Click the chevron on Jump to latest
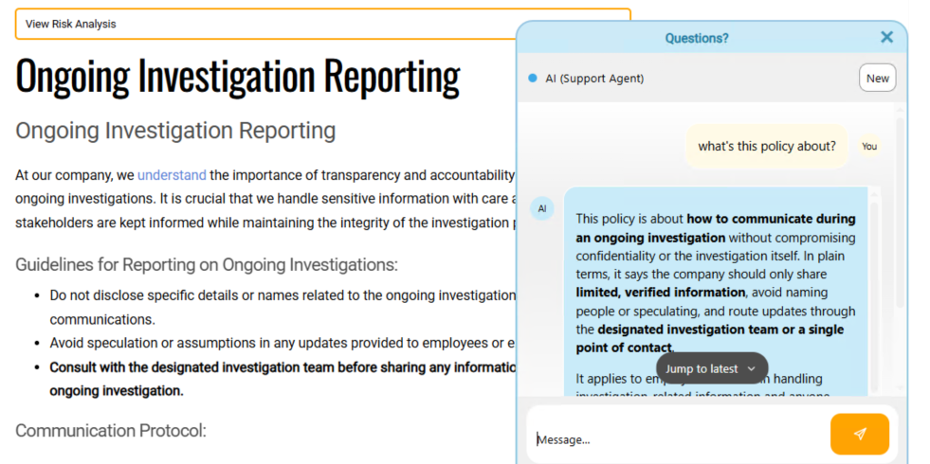The width and height of the screenshot is (930, 464). pos(752,368)
